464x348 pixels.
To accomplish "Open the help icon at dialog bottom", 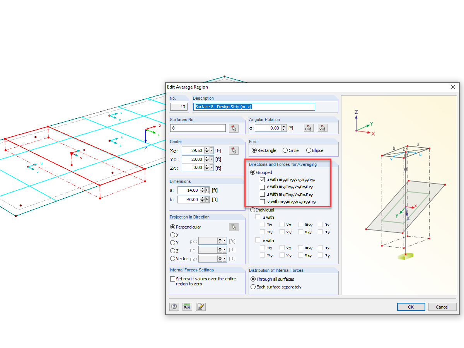I will 174,307.
